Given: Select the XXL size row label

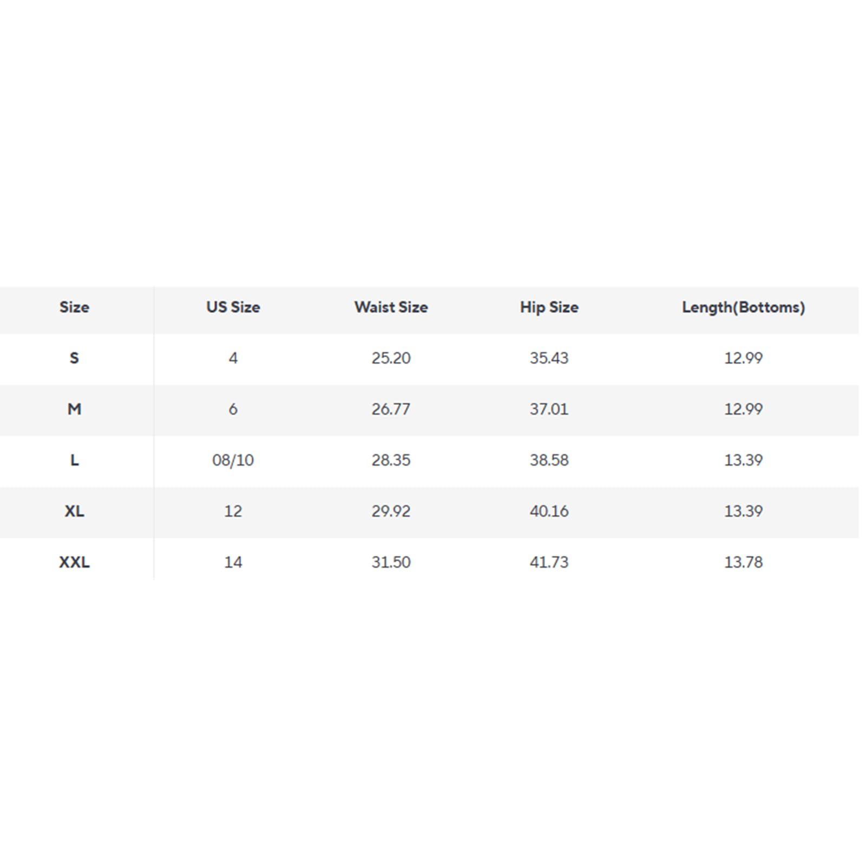Looking at the screenshot, I should 74,562.
